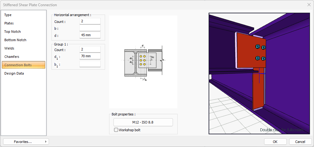The height and width of the screenshot is (147, 314).
Task: Expand the Favorites dropdown arrow
Action: 46,142
